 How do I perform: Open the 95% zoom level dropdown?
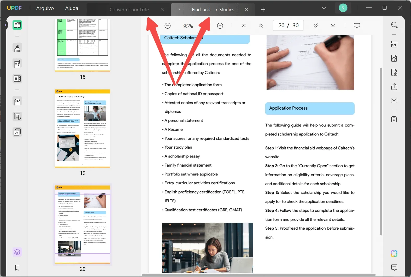click(188, 26)
